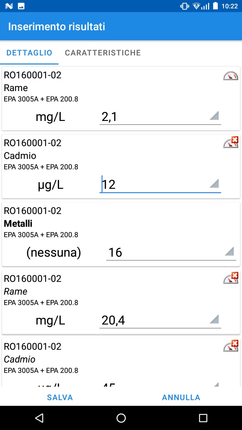Tap Android back navigation button

[x=39, y=418]
